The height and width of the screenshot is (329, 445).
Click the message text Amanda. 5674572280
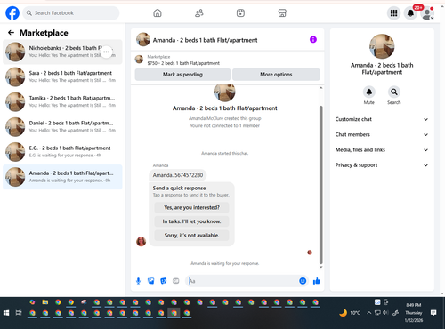pos(178,175)
